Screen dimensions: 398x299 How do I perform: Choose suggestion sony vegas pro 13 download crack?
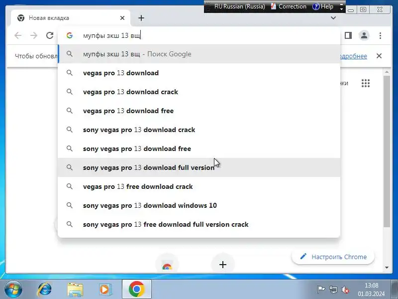tap(199, 130)
